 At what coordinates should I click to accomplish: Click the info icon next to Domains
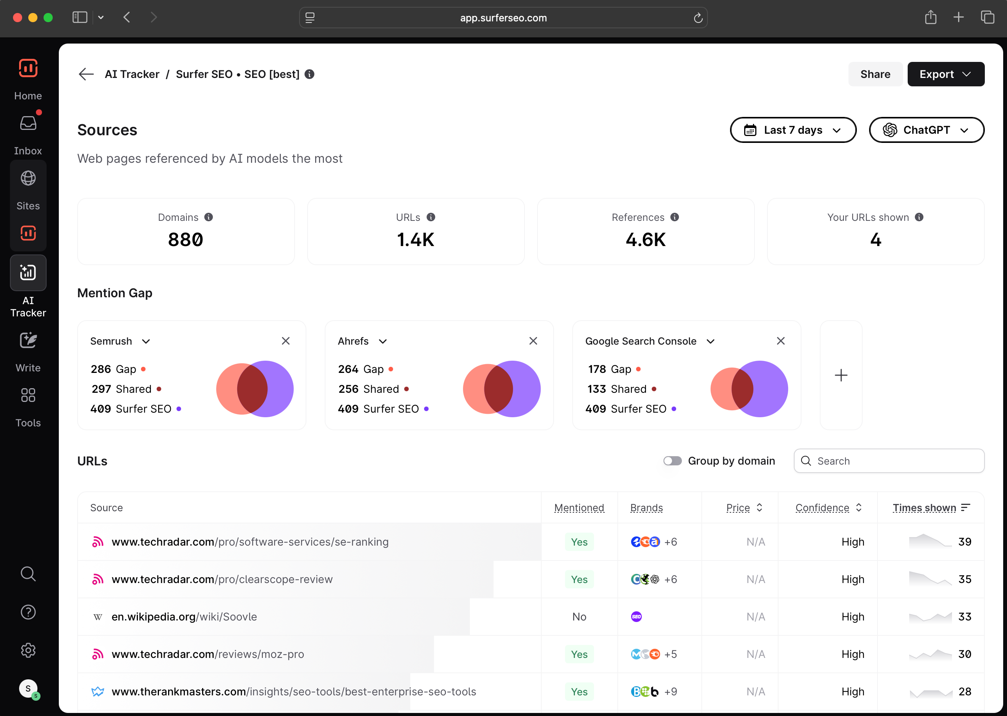click(x=209, y=217)
